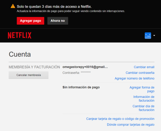Click the Cancelar membresía button
161x131 pixels.
coord(29,75)
